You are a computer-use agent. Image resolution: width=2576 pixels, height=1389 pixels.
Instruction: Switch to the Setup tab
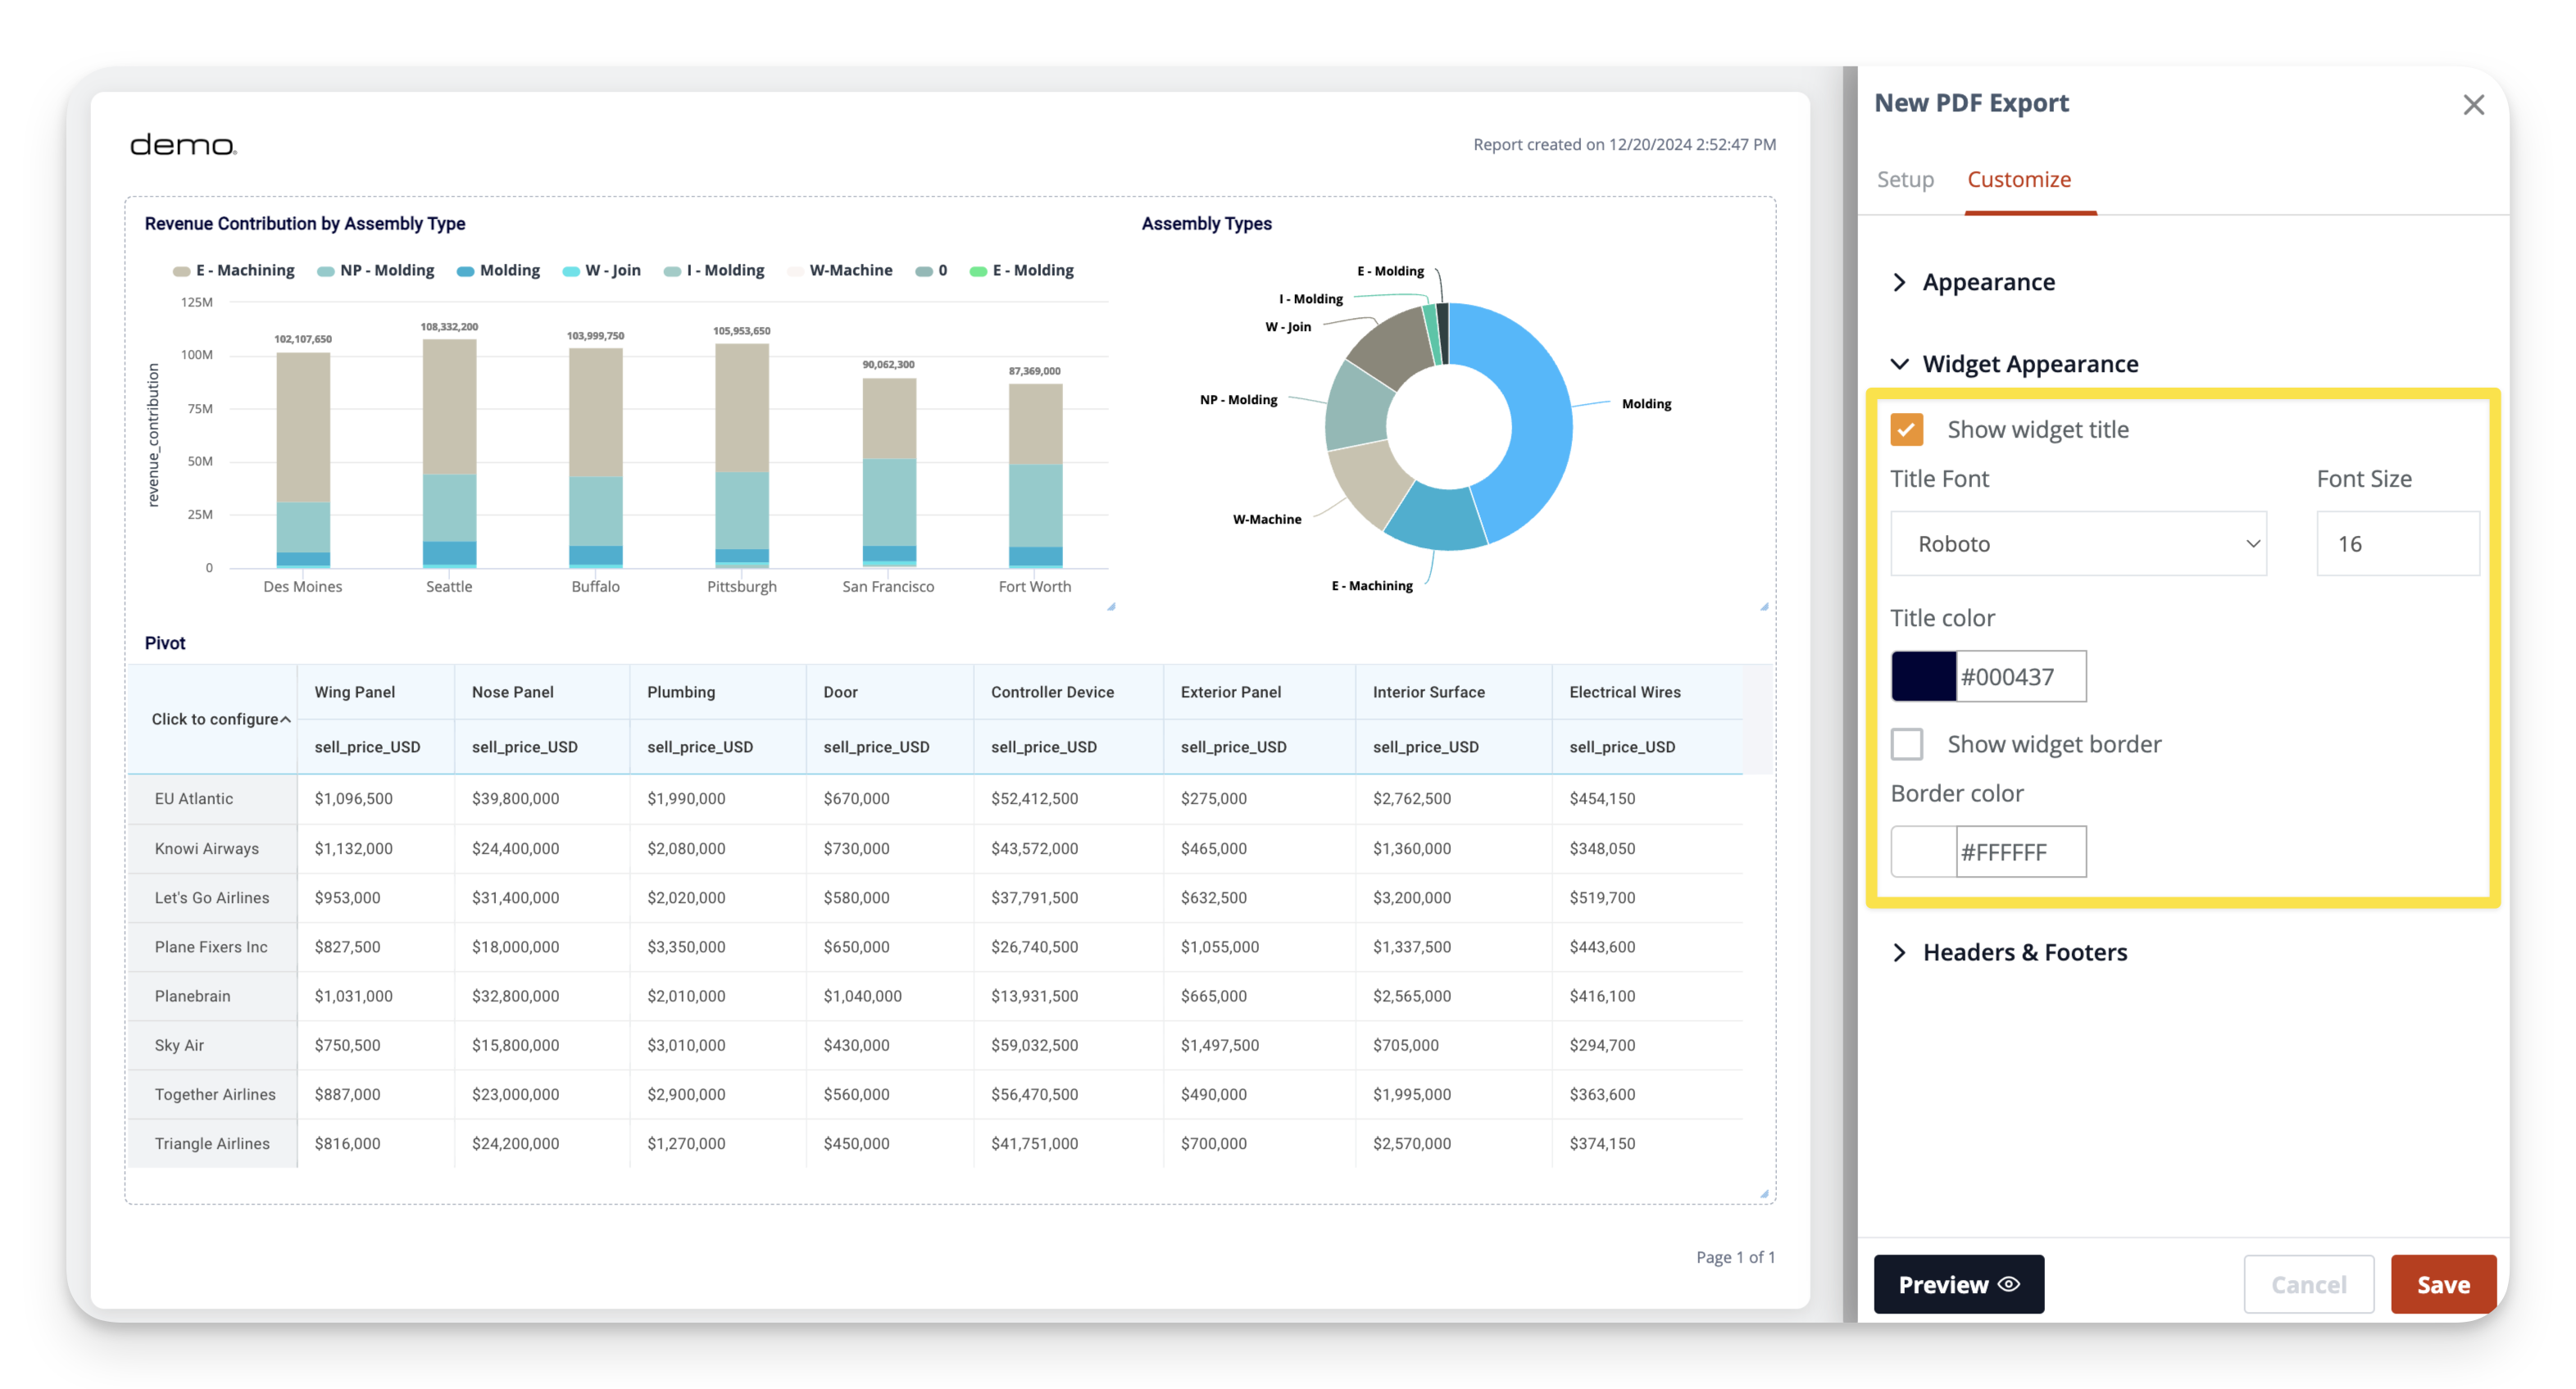[x=1904, y=179]
